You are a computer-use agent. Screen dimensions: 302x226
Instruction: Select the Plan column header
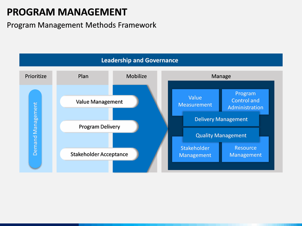[x=83, y=78]
